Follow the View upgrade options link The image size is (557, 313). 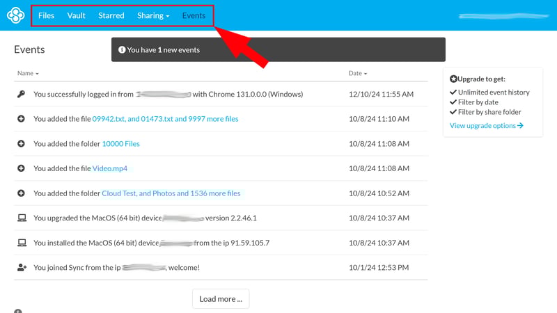click(x=486, y=126)
